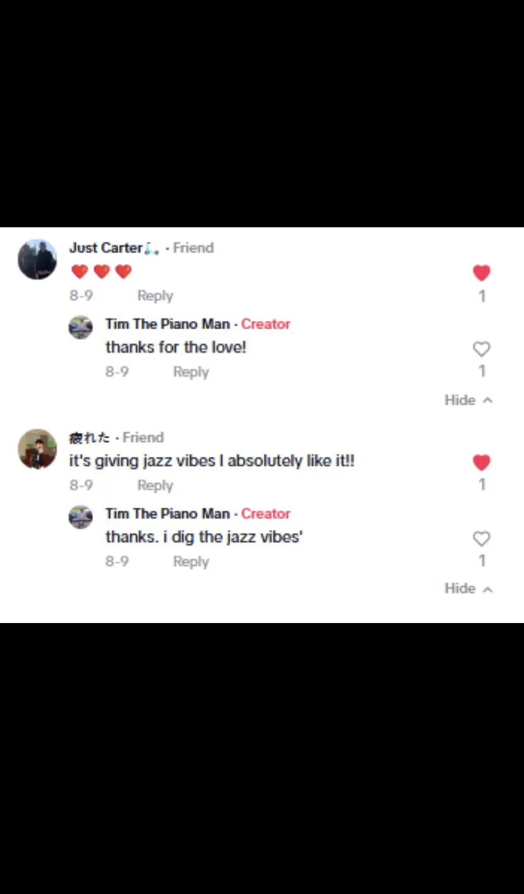Unlike the 'jazz vibes' comment with the red heart
The width and height of the screenshot is (524, 894).
tap(482, 463)
